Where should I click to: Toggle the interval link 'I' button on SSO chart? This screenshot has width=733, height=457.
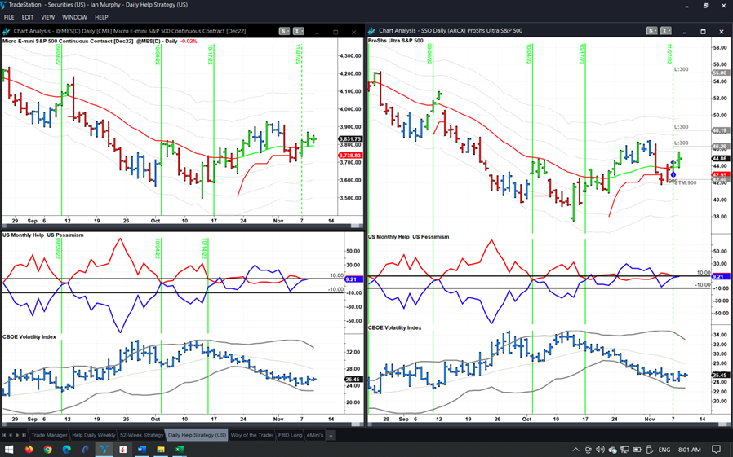[666, 31]
